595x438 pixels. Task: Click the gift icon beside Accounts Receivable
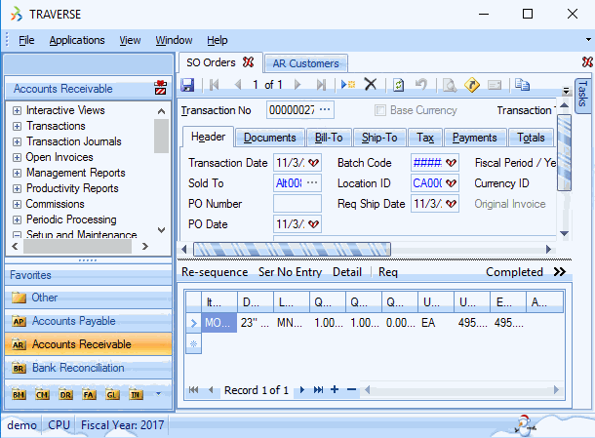[161, 88]
